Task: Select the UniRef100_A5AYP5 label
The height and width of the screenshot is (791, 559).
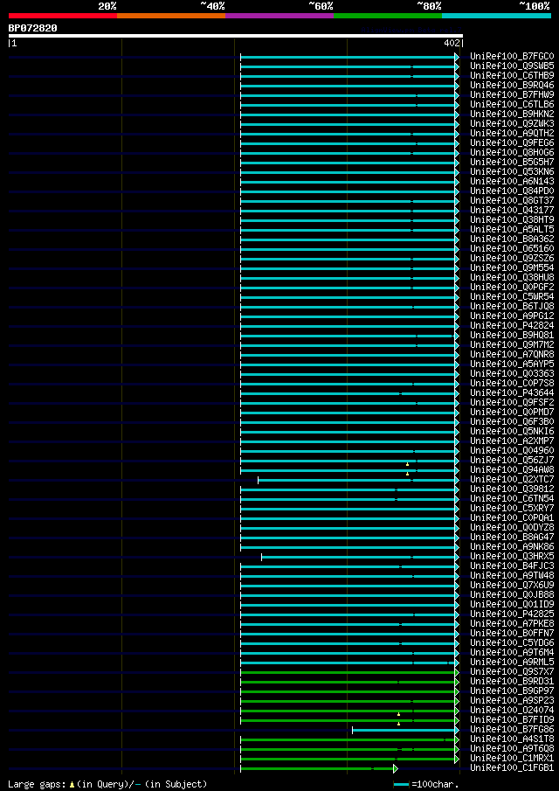Action: [512, 364]
